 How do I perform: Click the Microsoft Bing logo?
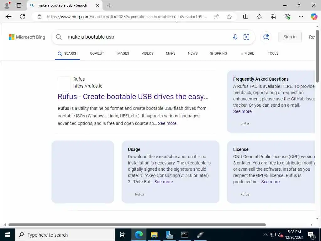(x=27, y=37)
